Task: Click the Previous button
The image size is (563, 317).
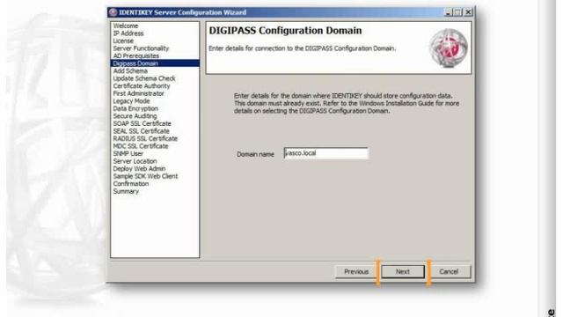Action: click(x=356, y=272)
